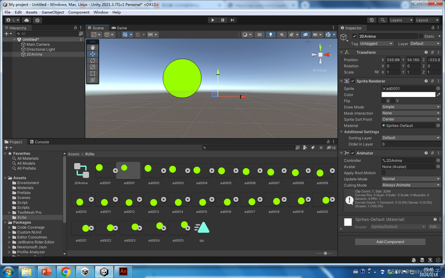
Task: Click the search icon in top toolbar
Action: [383, 20]
